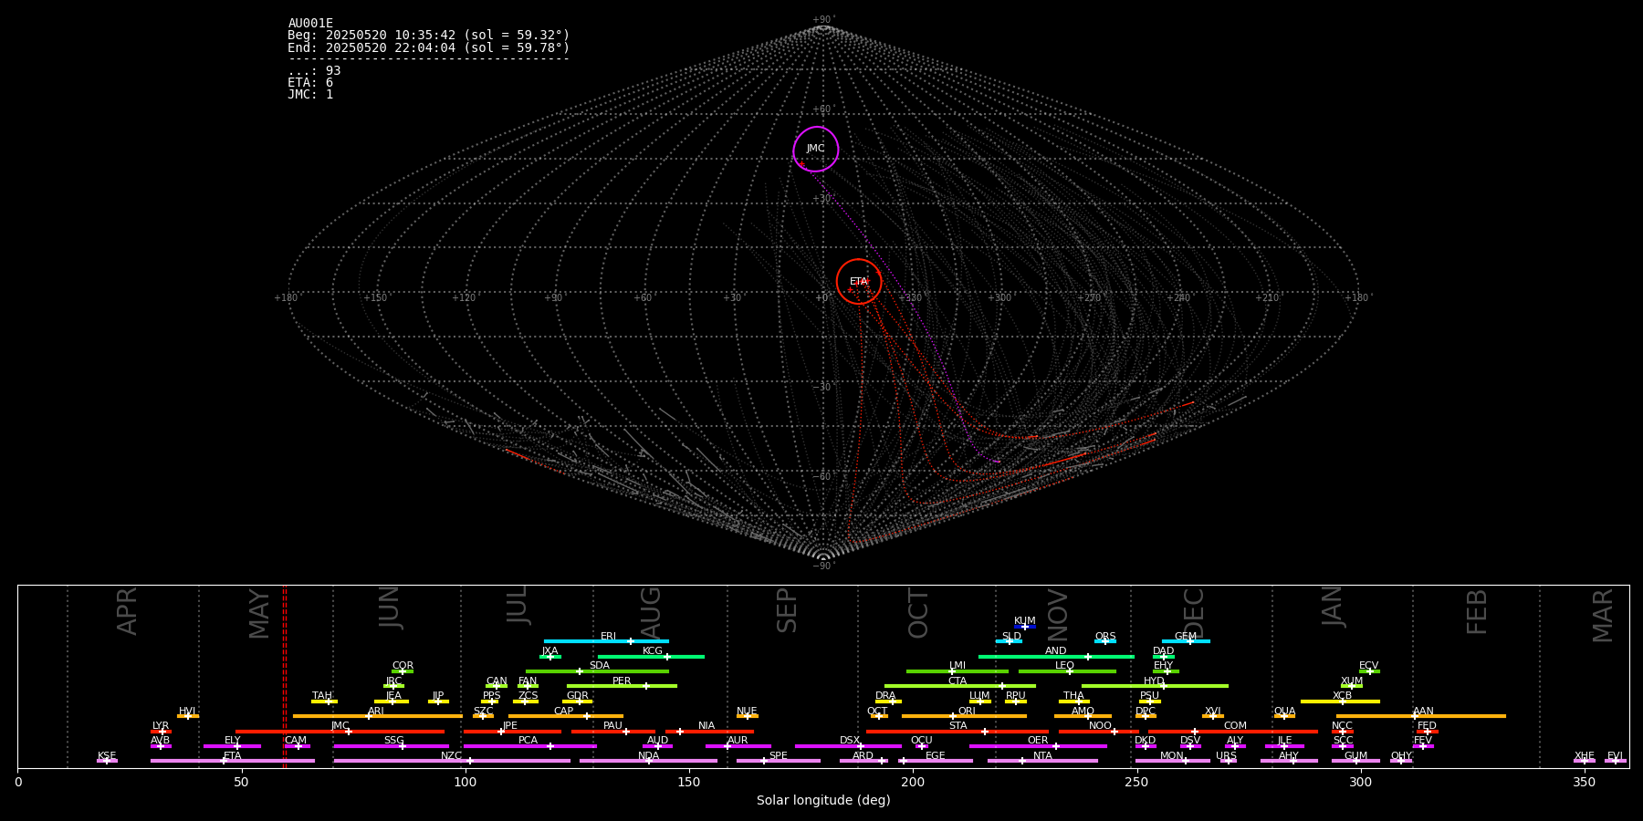Click the SEP month label
This screenshot has width=1643, height=821.
click(x=786, y=610)
